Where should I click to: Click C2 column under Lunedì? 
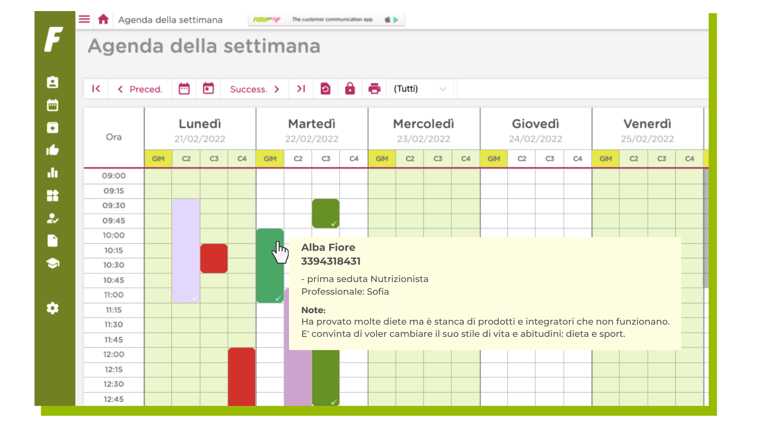click(186, 159)
